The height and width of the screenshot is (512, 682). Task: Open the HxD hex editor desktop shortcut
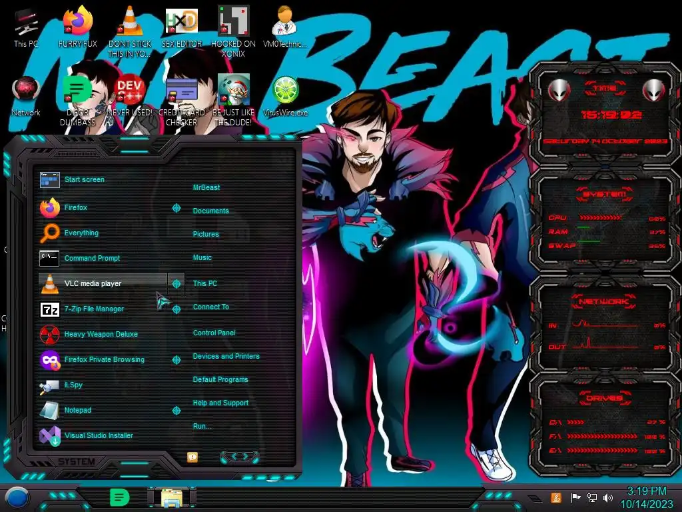pyautogui.click(x=181, y=27)
